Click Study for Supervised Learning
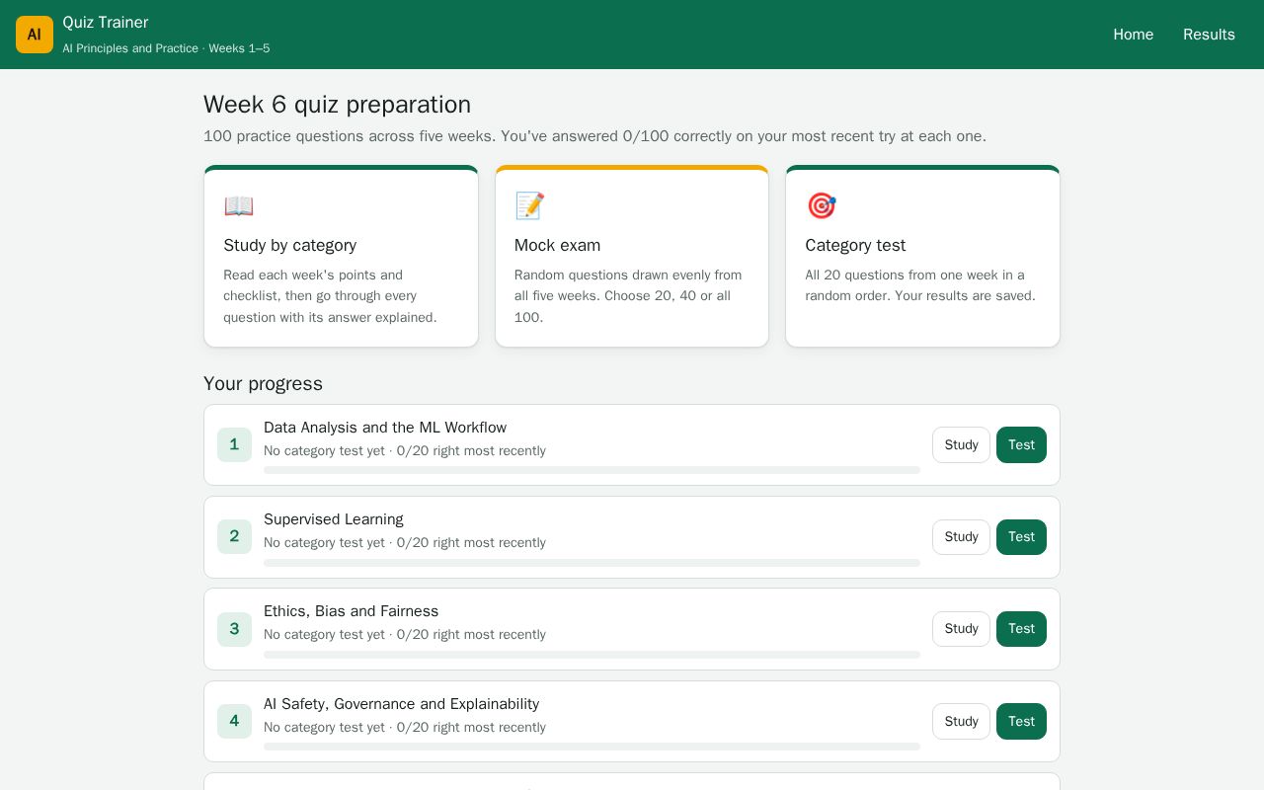The image size is (1264, 790). [961, 537]
